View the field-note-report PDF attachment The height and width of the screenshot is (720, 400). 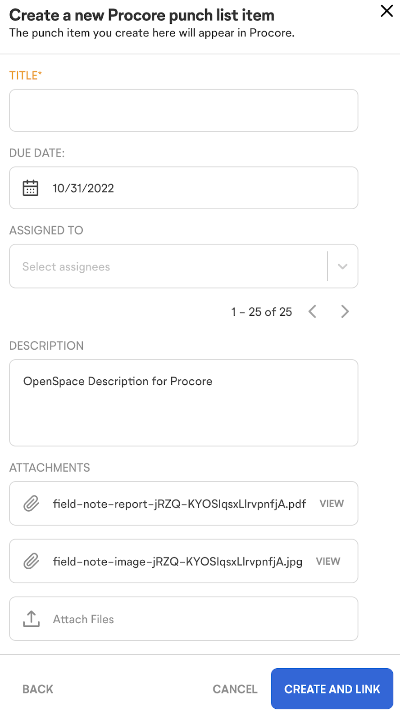point(332,504)
